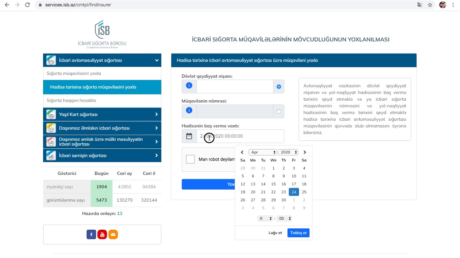Expand the Yaşıl Kart sığortası section
The height and width of the screenshot is (258, 460).
pyautogui.click(x=157, y=114)
